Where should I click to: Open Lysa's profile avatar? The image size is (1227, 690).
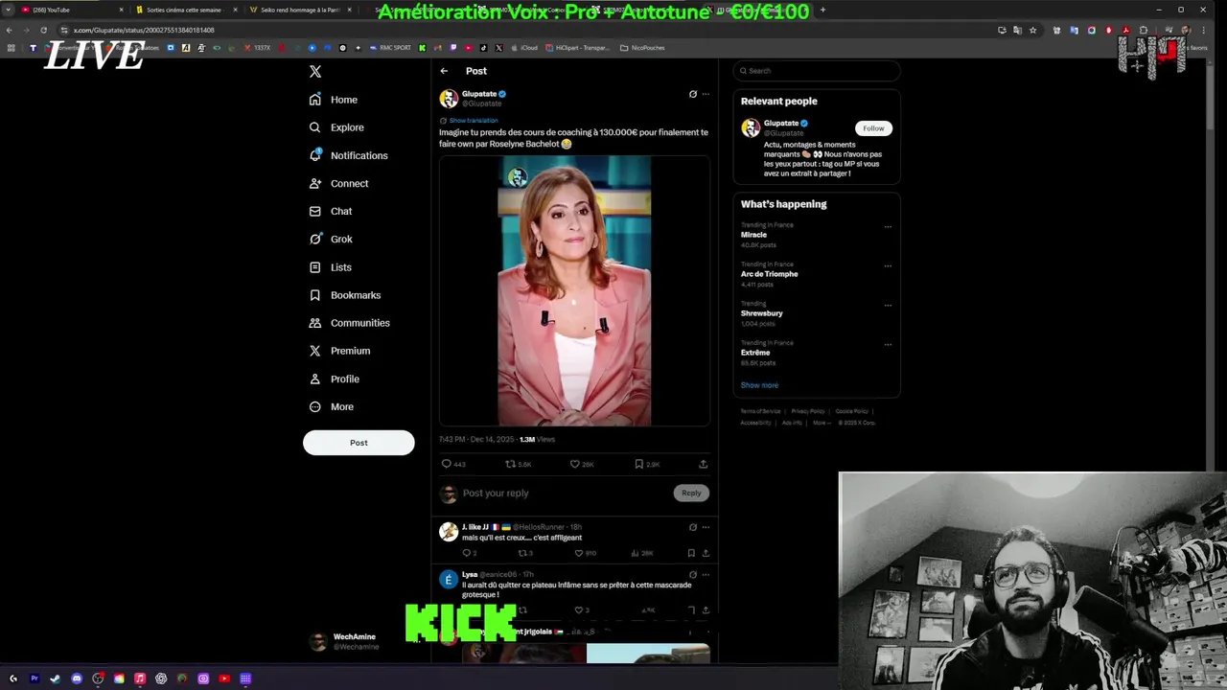[448, 580]
